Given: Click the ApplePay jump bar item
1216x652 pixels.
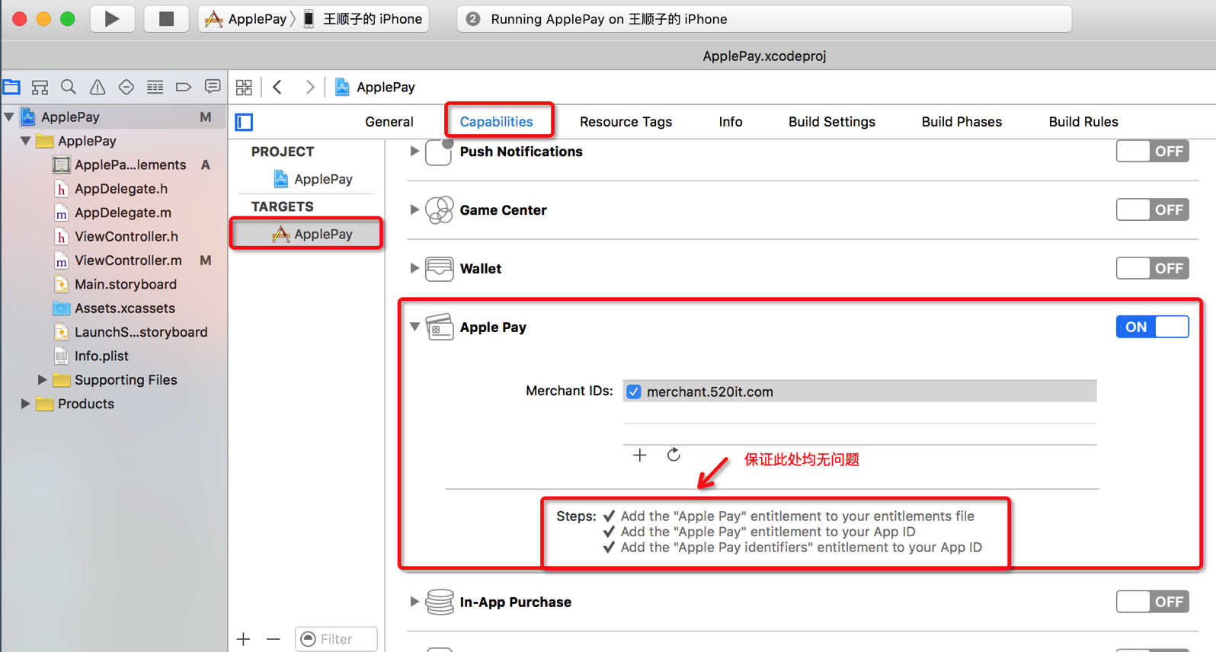Looking at the screenshot, I should click(x=375, y=87).
